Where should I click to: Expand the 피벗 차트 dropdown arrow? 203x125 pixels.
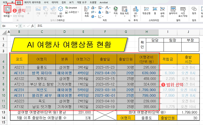coord(125,16)
